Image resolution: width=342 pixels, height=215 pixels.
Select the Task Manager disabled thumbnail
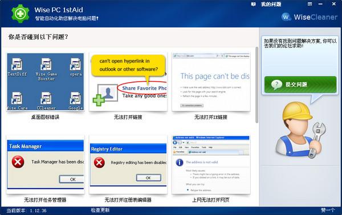coord(46,164)
